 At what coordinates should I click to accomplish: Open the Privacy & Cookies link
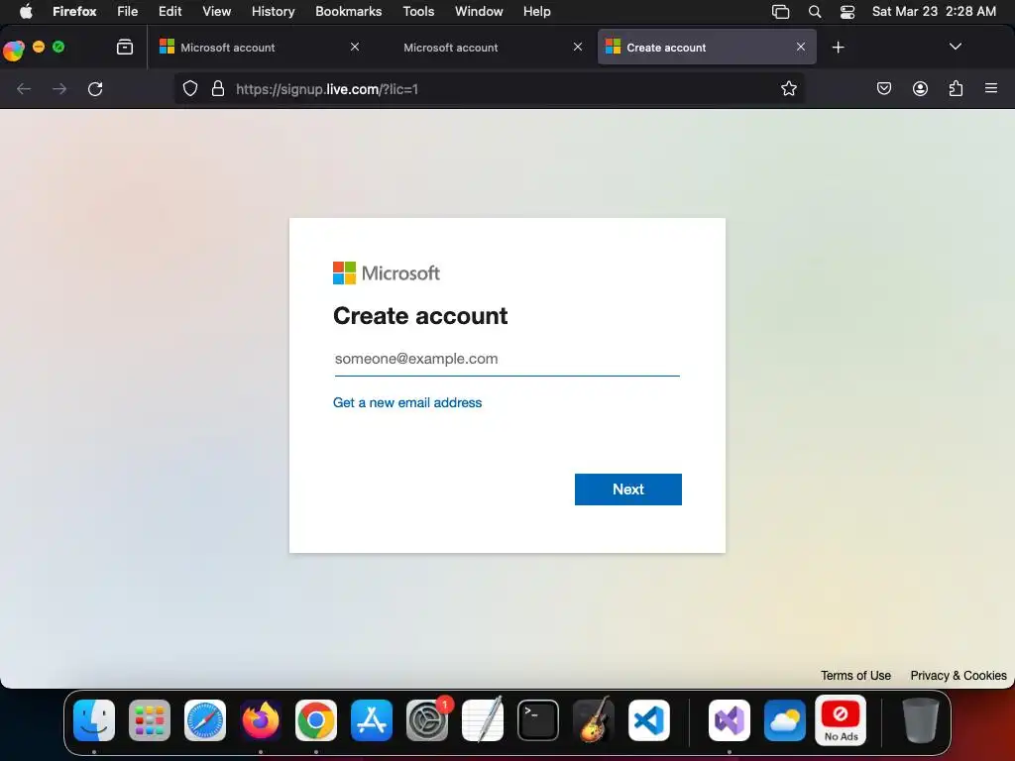[959, 675]
